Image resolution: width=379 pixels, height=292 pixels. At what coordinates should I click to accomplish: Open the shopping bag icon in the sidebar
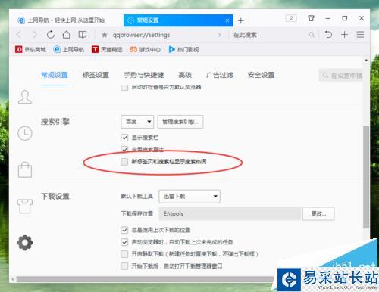coord(25,170)
